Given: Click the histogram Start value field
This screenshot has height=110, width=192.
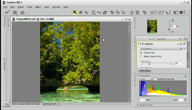Looking at the screenshot, I should (142, 100).
